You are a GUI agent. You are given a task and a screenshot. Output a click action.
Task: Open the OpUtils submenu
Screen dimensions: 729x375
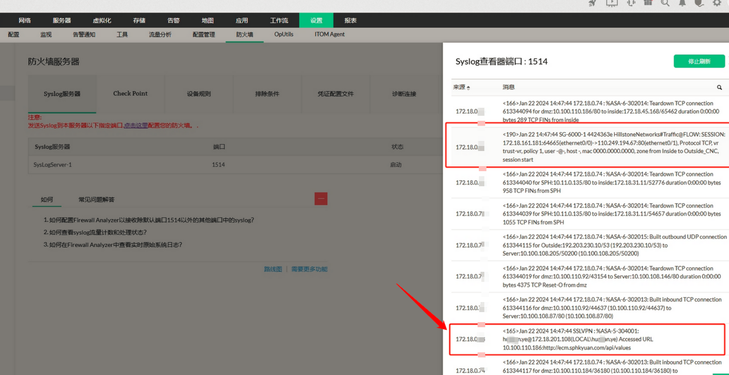284,34
